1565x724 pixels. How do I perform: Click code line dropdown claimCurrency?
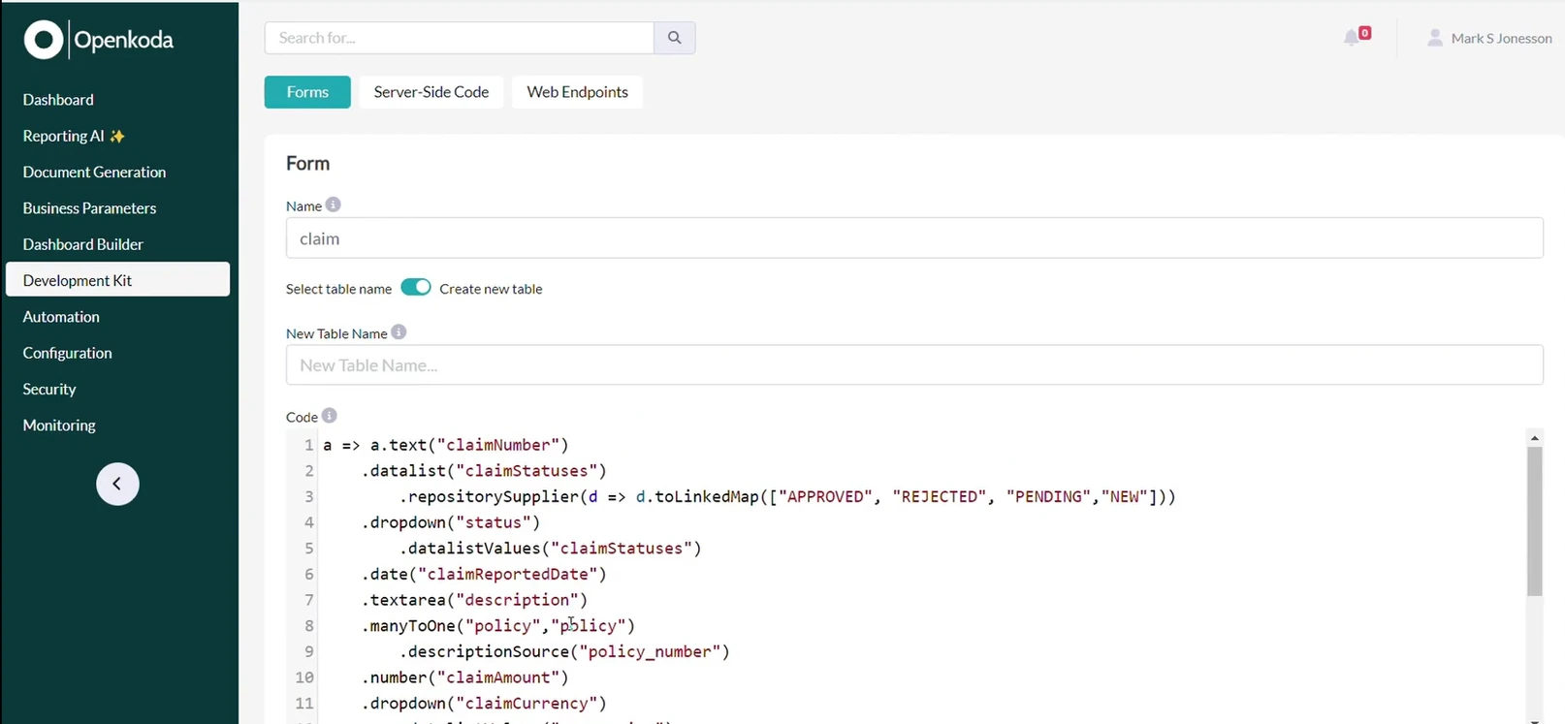coord(484,704)
